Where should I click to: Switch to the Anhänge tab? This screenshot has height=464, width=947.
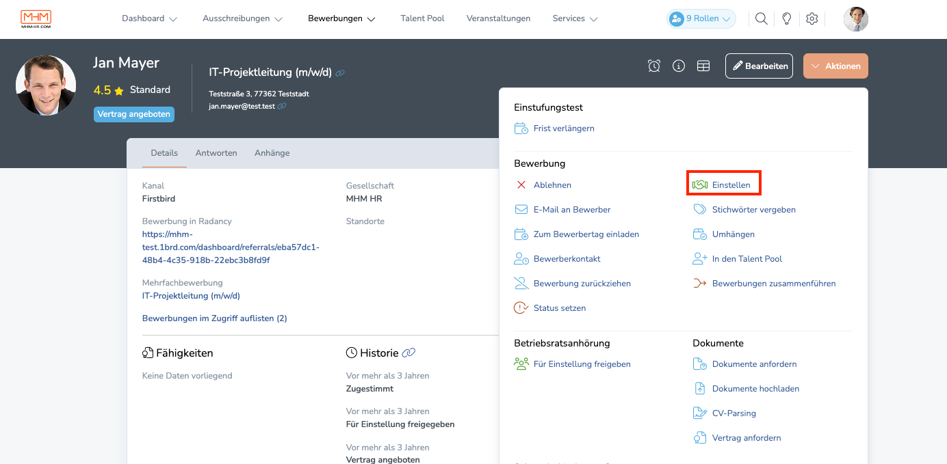pos(272,153)
